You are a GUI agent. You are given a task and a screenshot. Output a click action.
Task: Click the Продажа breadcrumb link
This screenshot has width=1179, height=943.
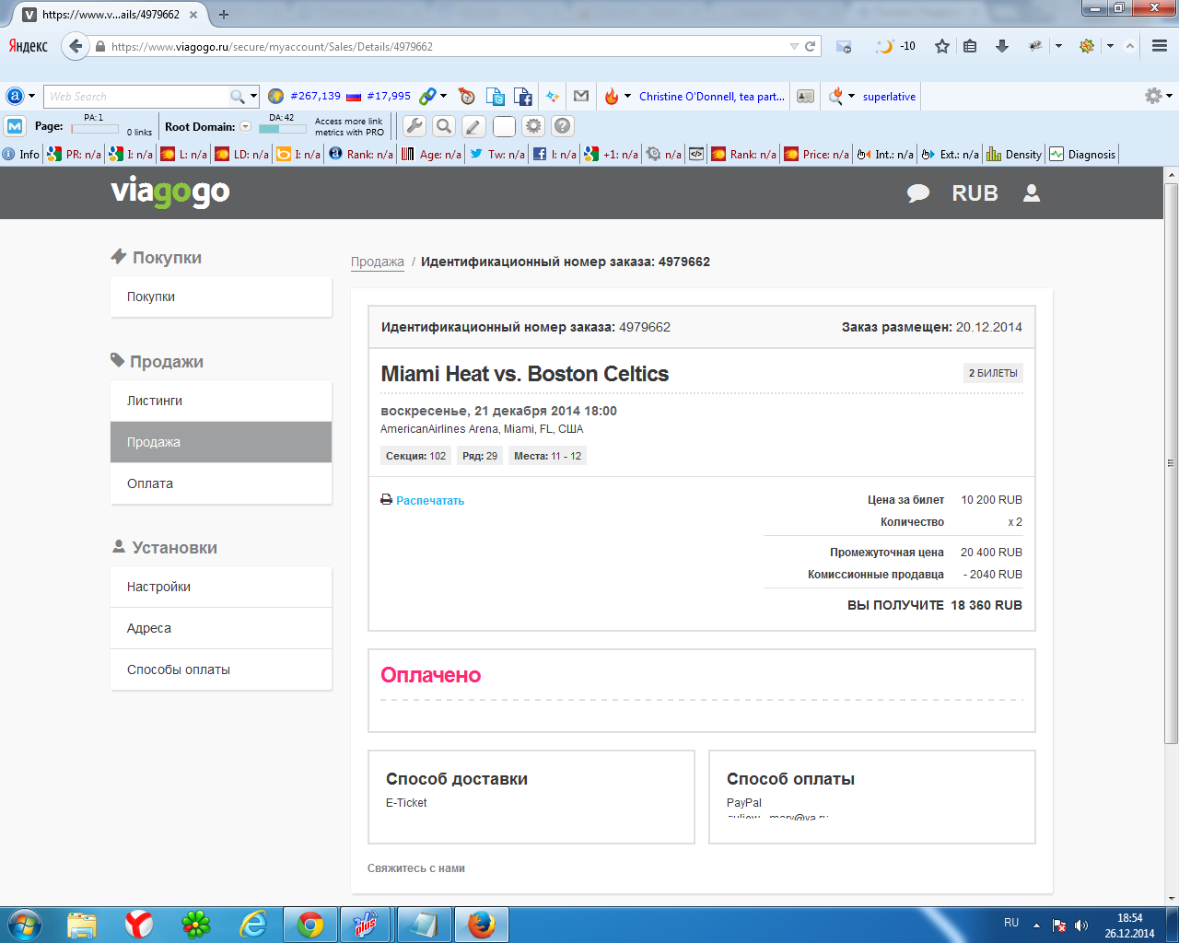378,262
